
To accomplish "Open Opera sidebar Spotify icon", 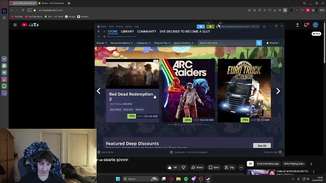I will [4, 86].
